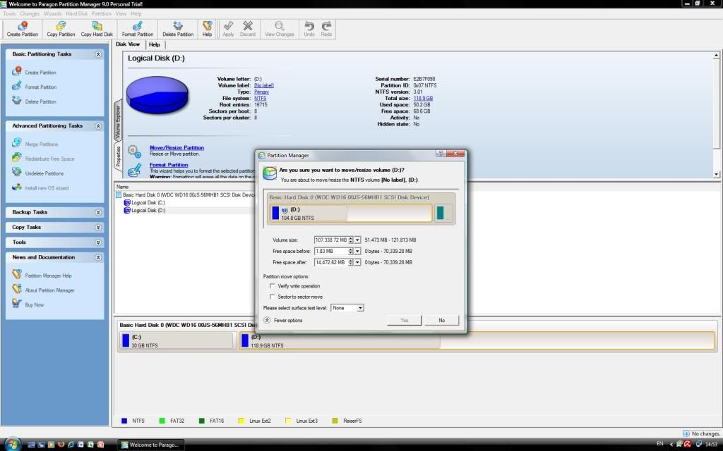This screenshot has height=451, width=723.
Task: Open the Changes menu
Action: click(30, 13)
